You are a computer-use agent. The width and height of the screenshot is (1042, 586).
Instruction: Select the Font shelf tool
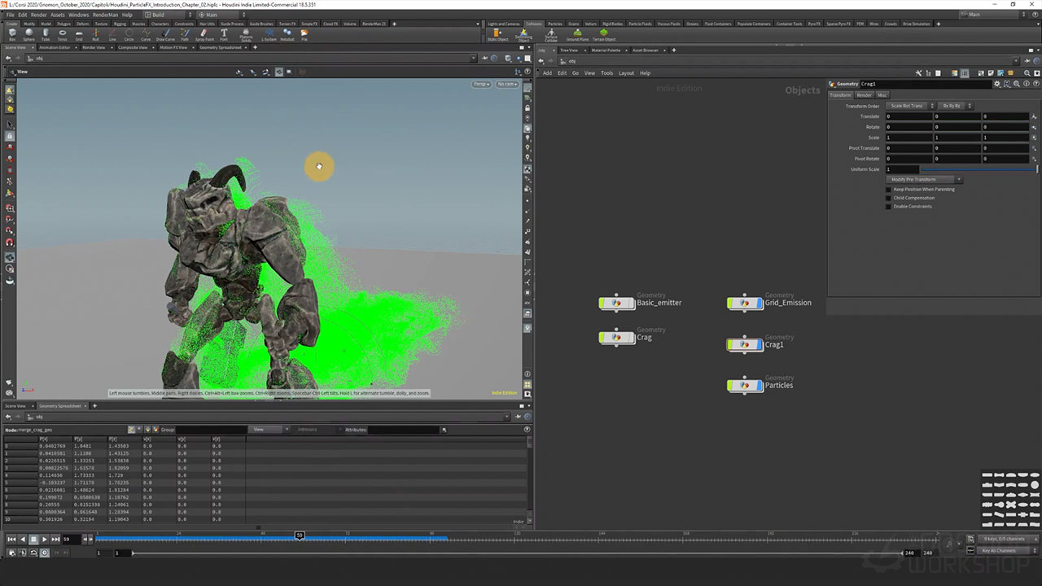(224, 34)
